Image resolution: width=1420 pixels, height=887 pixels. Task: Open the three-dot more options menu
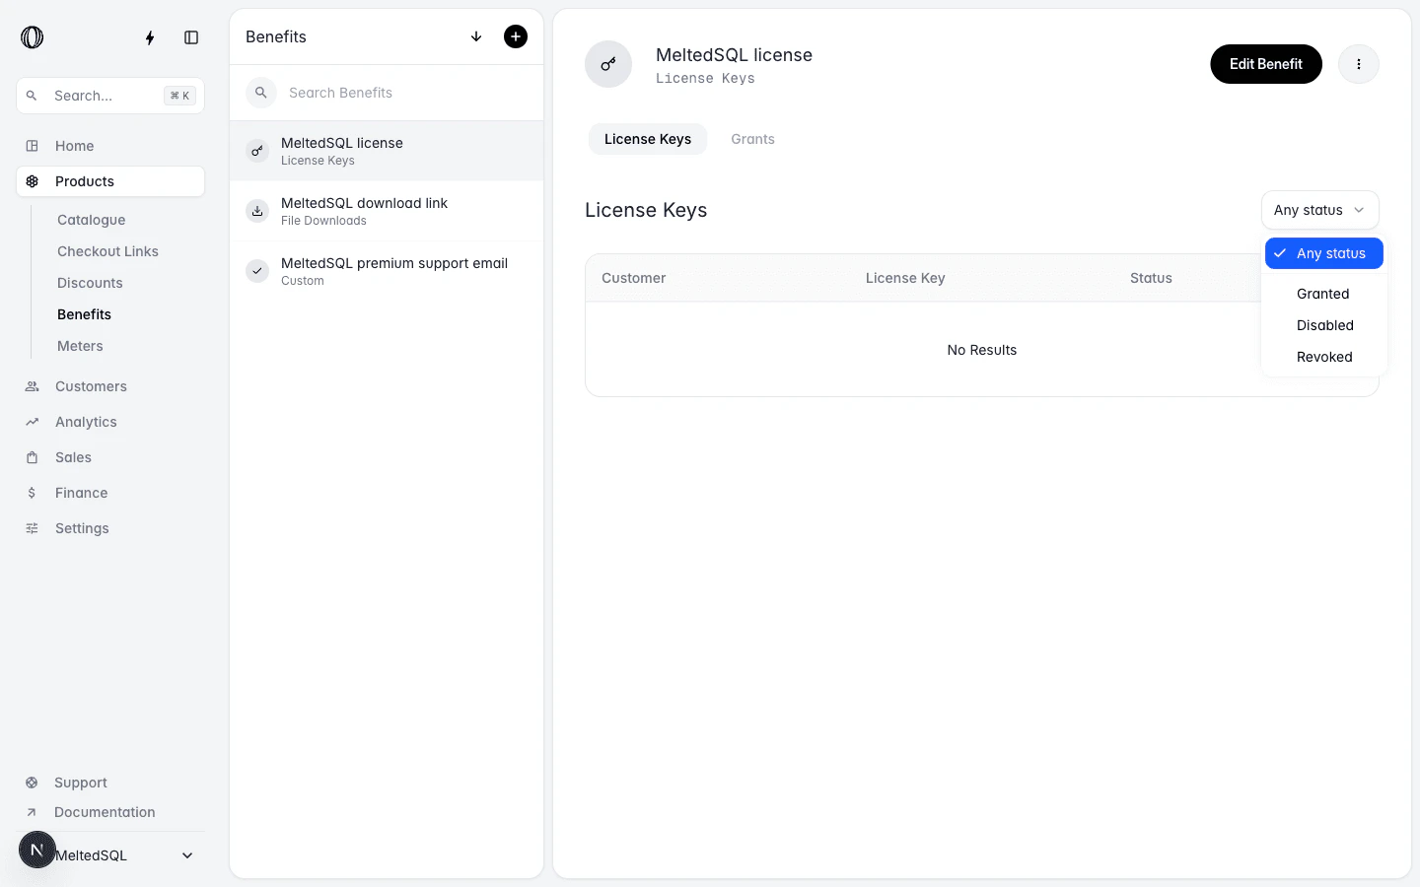(1359, 64)
